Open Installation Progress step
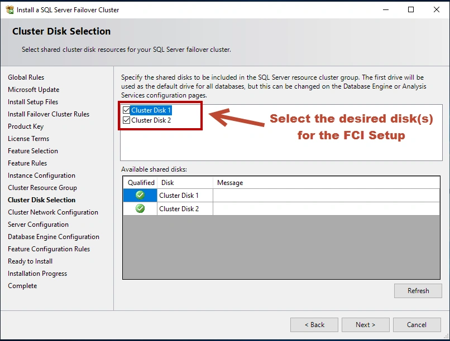This screenshot has height=341, width=450. point(37,274)
